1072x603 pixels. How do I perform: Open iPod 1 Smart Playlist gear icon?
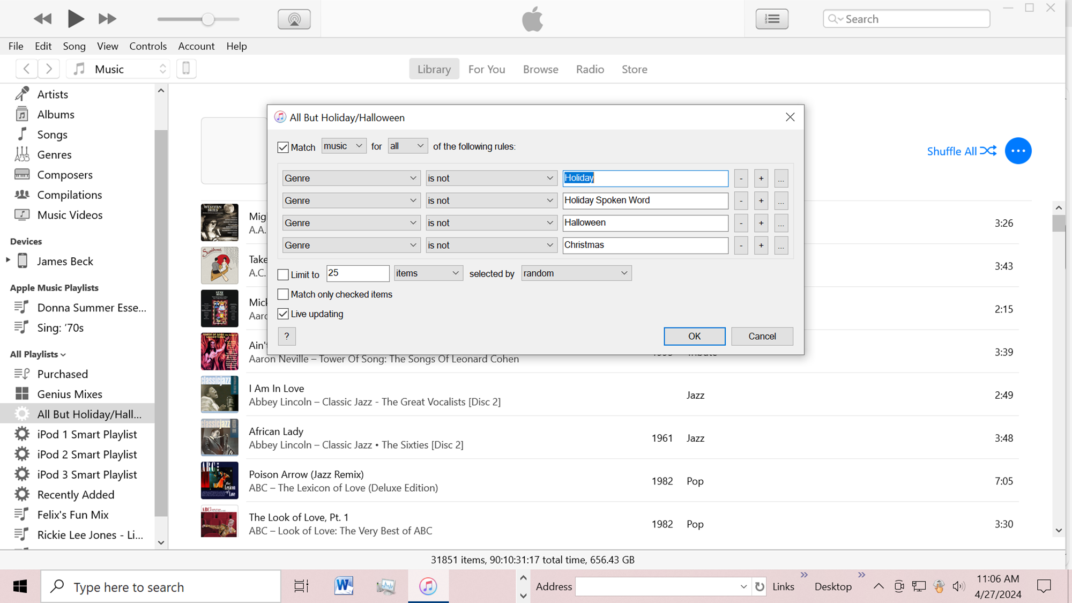click(21, 434)
